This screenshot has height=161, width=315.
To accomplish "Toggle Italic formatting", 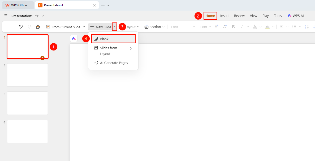I will (242, 27).
